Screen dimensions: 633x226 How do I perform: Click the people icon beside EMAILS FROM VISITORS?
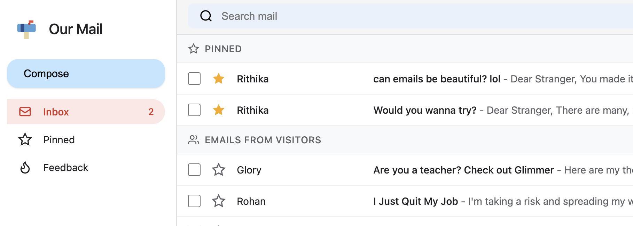pyautogui.click(x=194, y=140)
